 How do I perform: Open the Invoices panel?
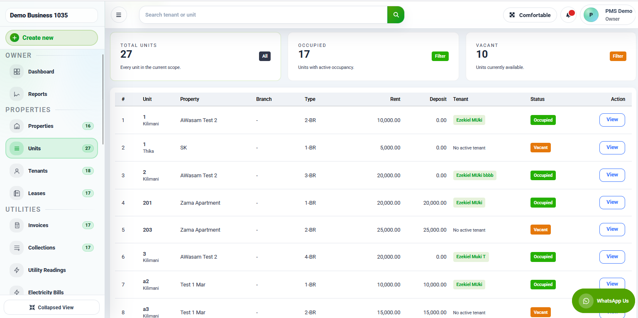pyautogui.click(x=38, y=225)
